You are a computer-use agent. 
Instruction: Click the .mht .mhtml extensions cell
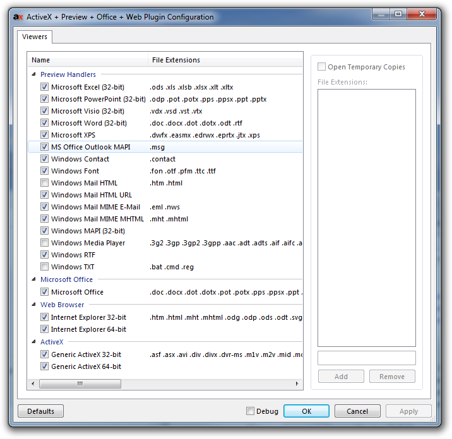[x=169, y=219]
